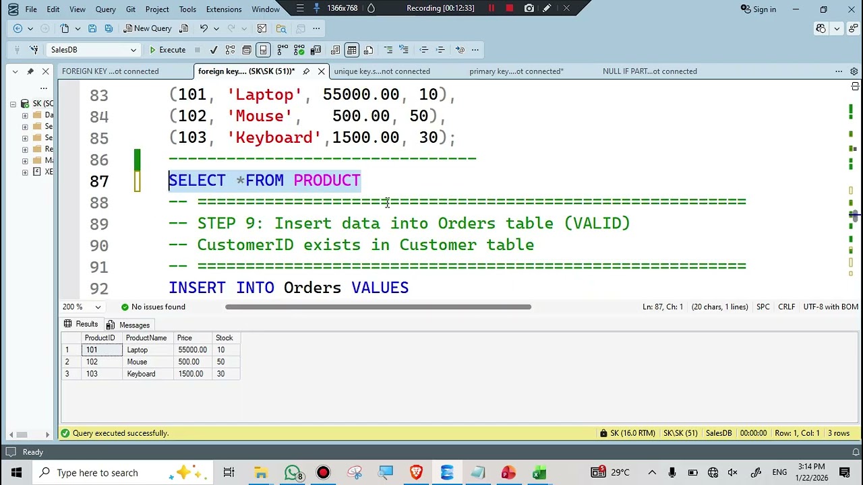
Task: Switch to primary key not connected tab
Action: (516, 71)
